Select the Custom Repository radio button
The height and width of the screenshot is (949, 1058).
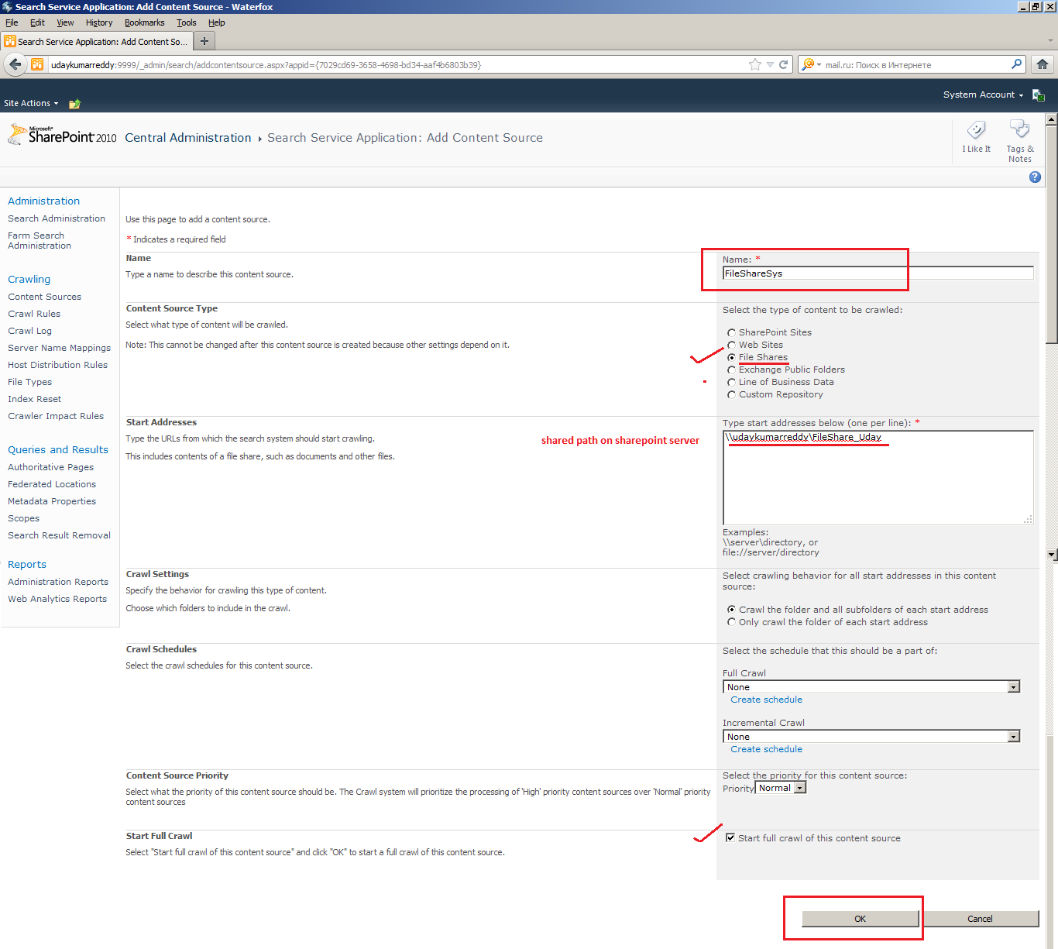pyautogui.click(x=731, y=395)
